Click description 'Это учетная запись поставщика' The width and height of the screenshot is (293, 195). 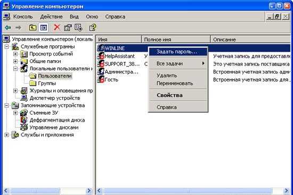point(251,64)
